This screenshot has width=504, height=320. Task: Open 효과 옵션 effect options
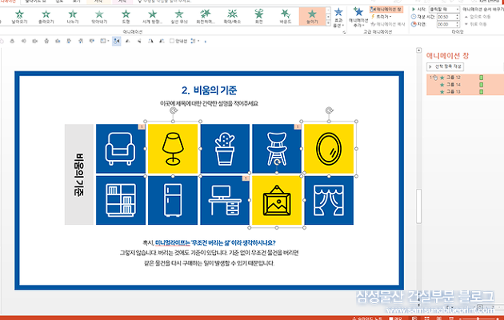pos(338,18)
